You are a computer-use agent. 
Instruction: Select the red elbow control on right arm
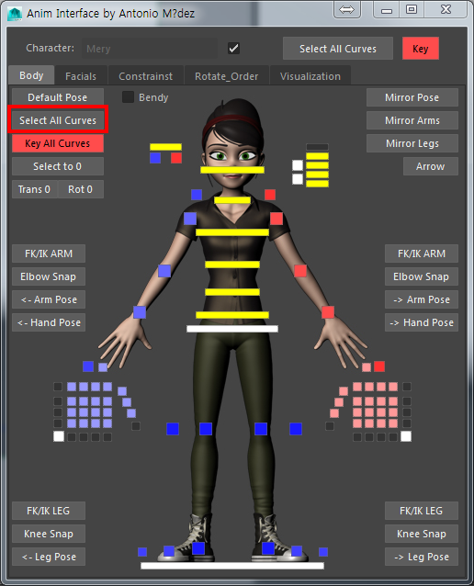click(300, 271)
